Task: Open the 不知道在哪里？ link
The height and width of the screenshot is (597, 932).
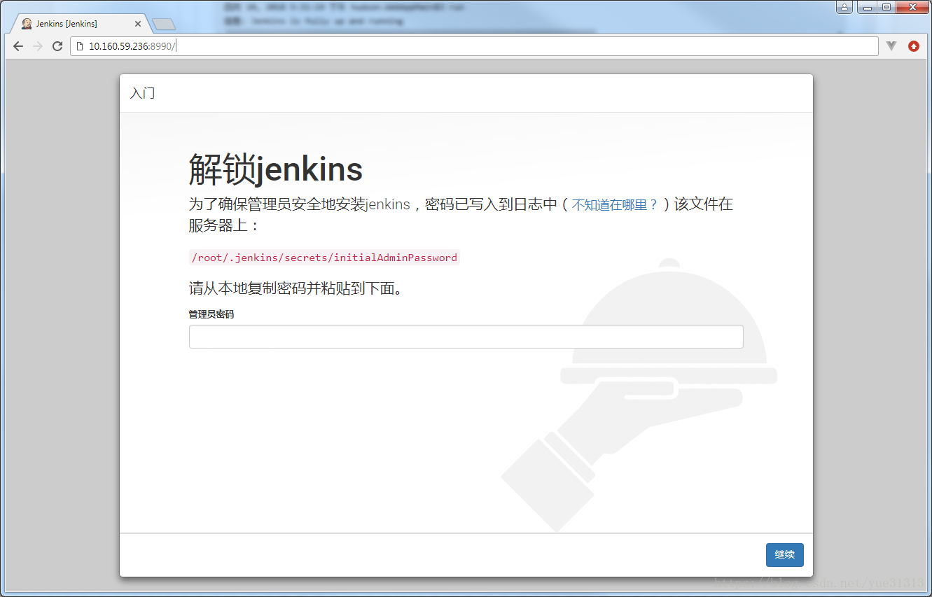Action: point(615,205)
